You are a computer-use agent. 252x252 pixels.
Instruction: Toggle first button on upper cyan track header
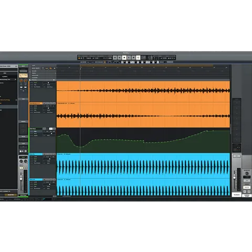[x=44, y=154]
